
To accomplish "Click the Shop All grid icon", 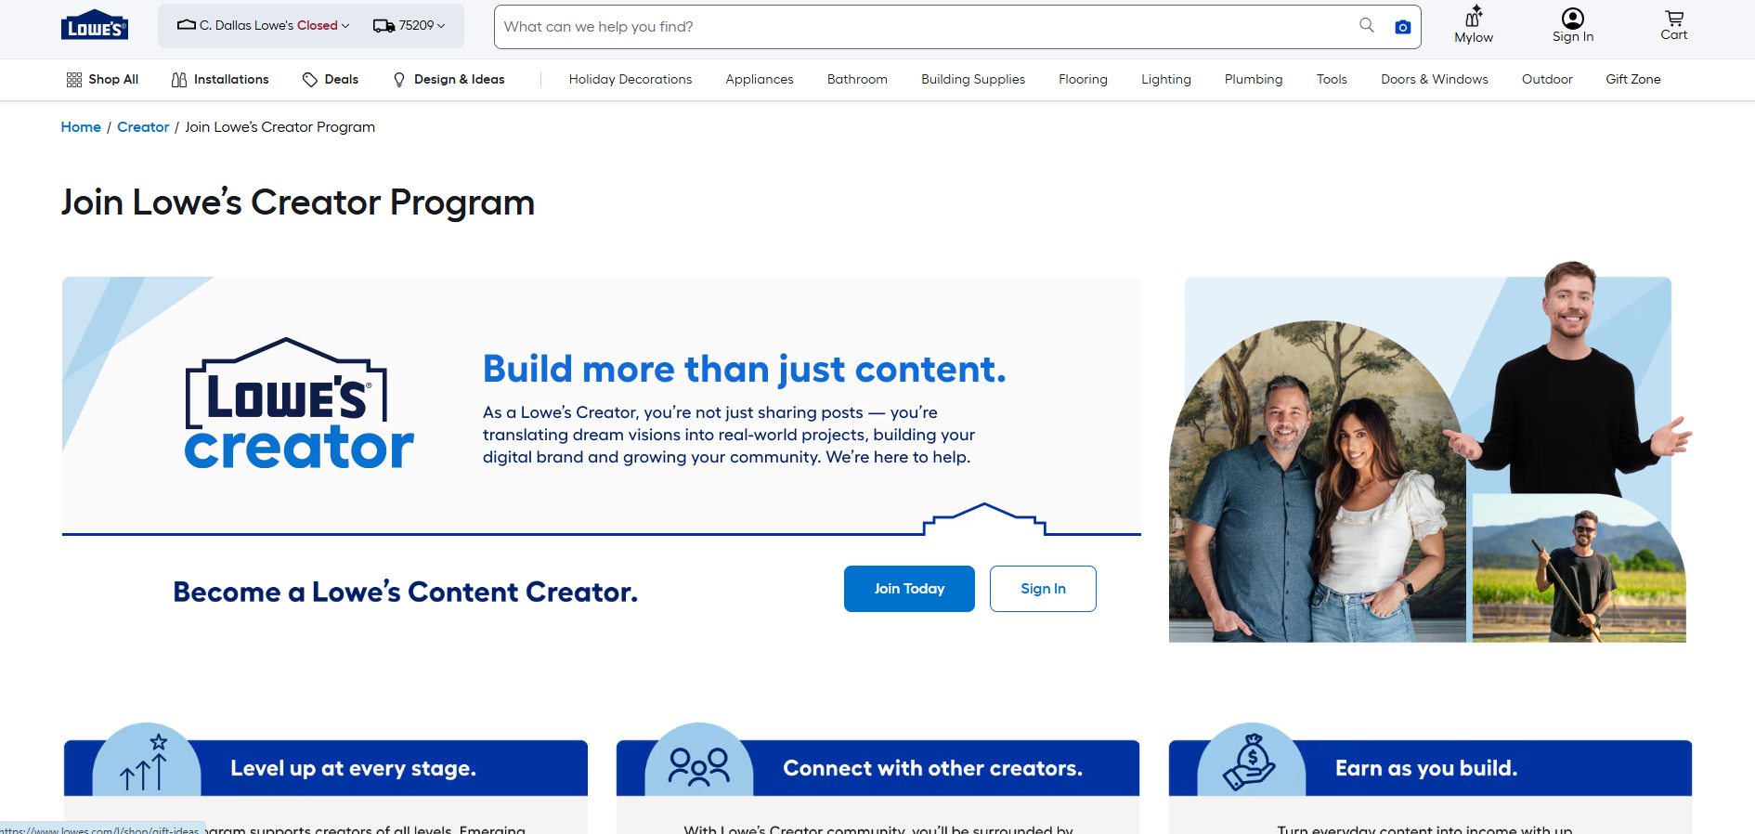I will [74, 80].
